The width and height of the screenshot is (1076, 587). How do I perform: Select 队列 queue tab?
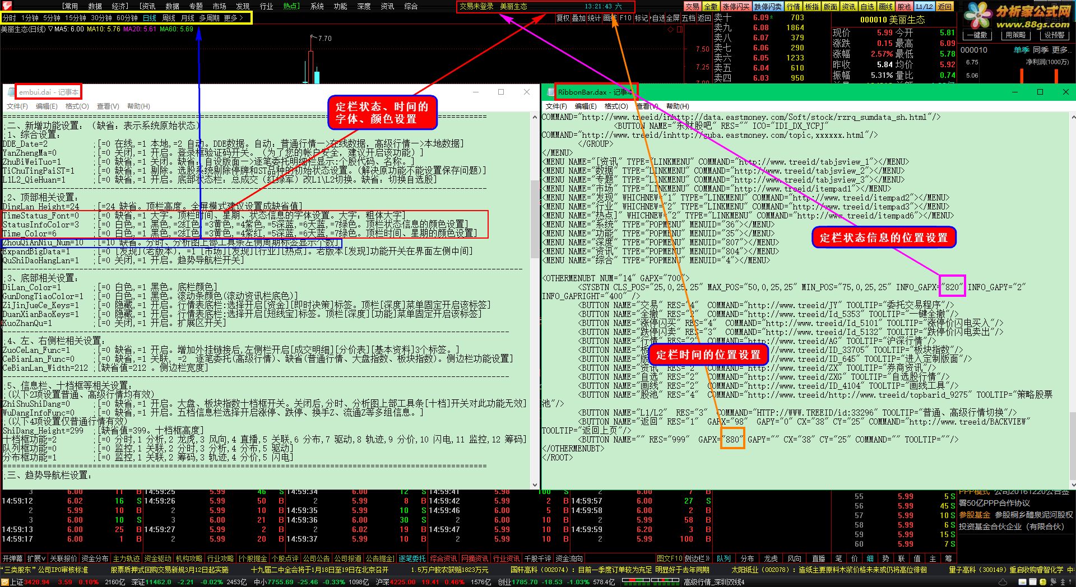point(723,558)
